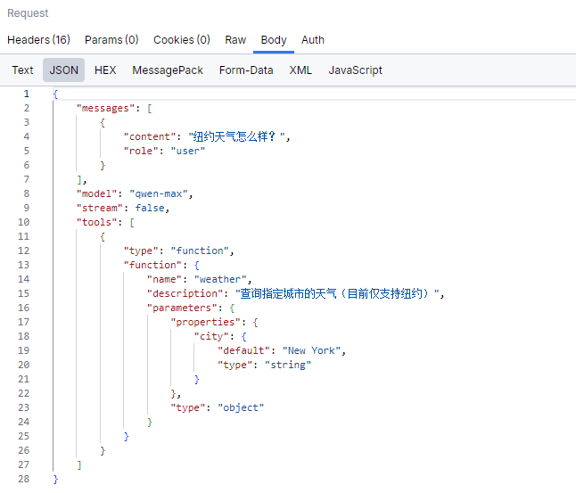Screen dimensions: 576x493
Task: Click the "messages" key on line 2
Action: tap(105, 108)
